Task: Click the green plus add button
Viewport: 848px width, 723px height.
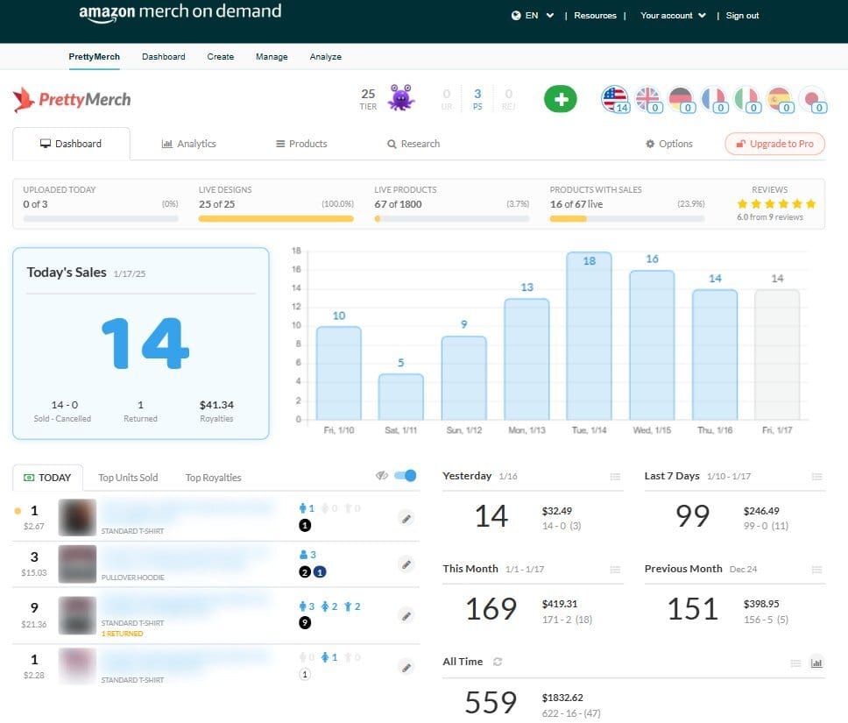Action: click(x=561, y=99)
